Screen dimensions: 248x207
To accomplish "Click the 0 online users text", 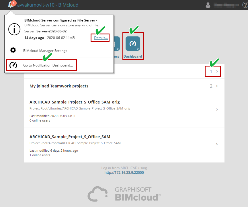I will 40,120.
